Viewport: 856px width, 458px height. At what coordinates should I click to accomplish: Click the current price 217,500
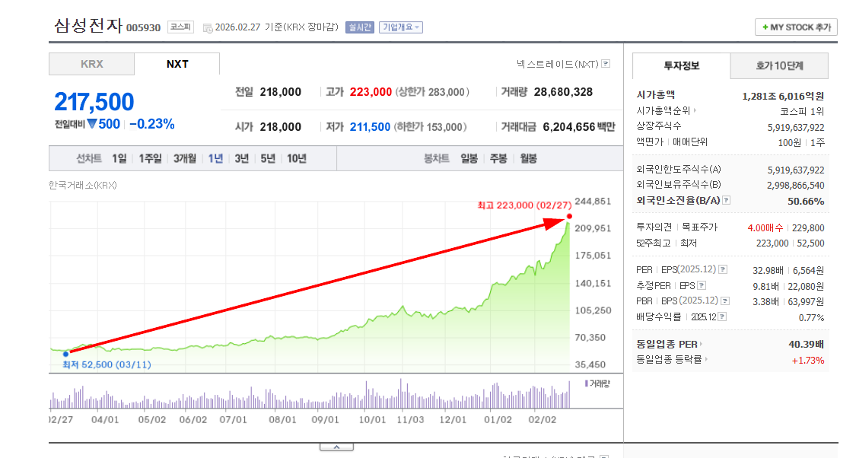click(x=94, y=102)
